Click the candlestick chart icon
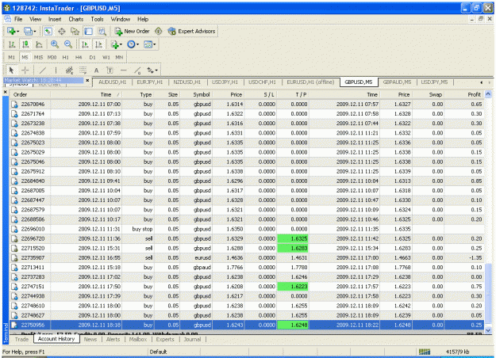 click(25, 44)
